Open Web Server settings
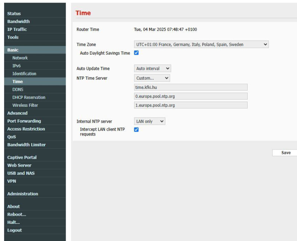 point(35,165)
